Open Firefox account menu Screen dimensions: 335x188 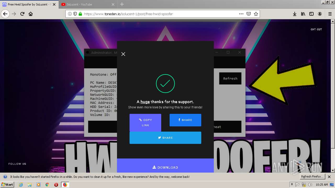click(x=320, y=14)
